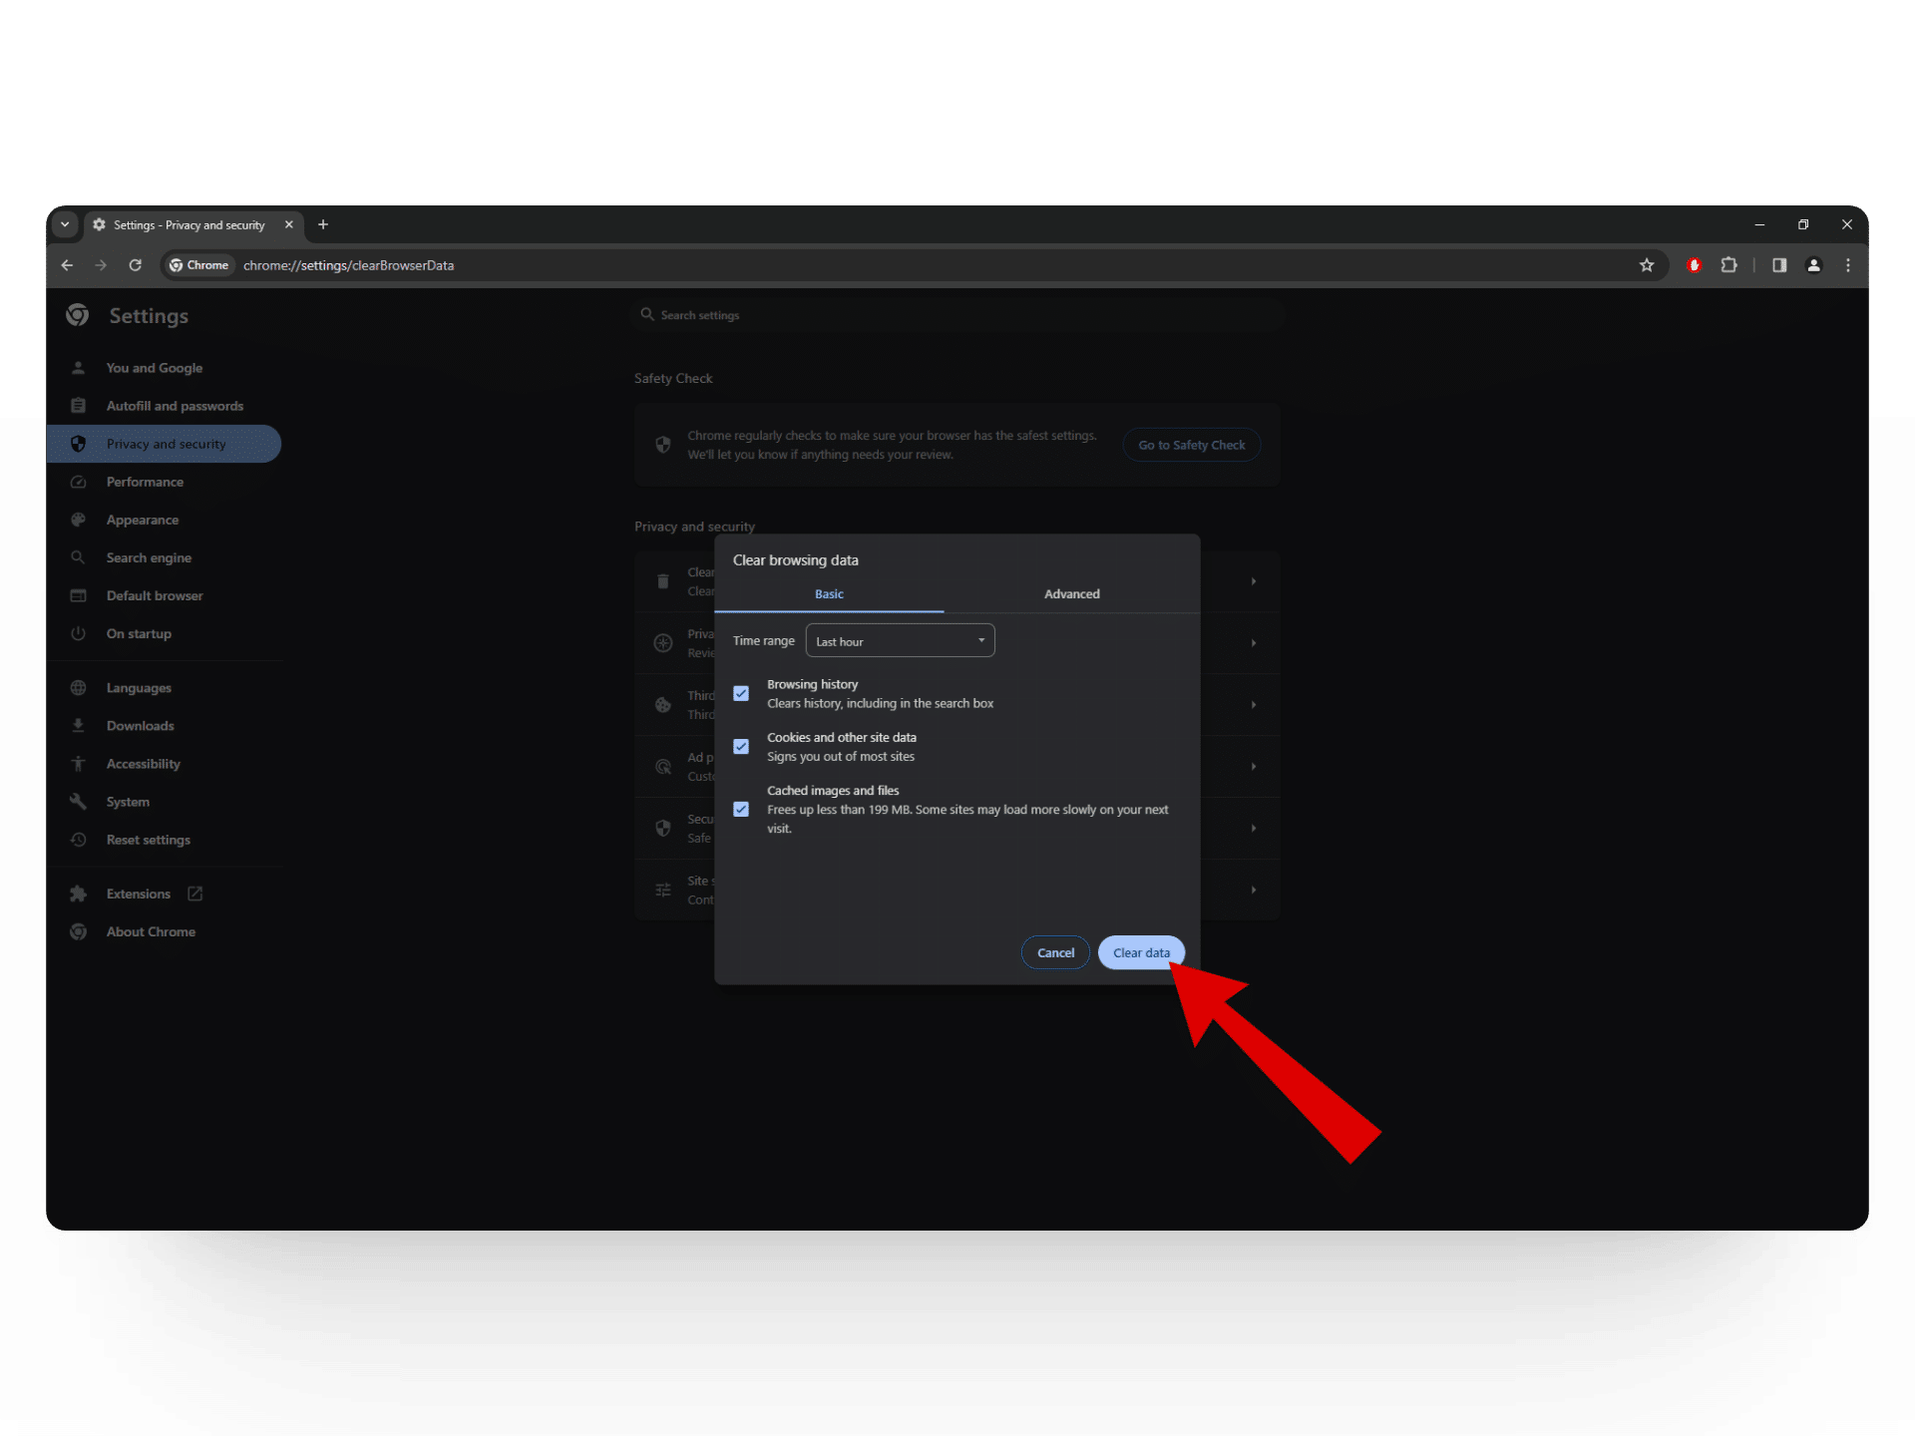1915x1436 pixels.
Task: Close the Settings tab
Action: click(x=289, y=224)
